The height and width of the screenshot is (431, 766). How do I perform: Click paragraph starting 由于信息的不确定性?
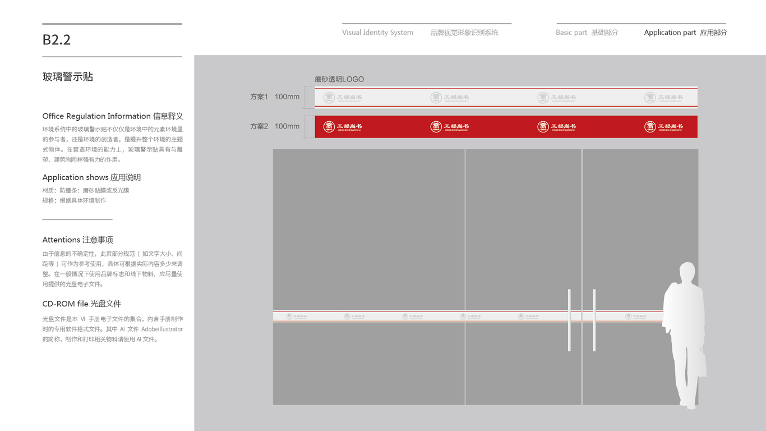[113, 269]
